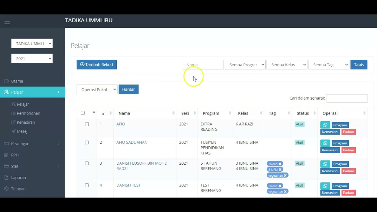The height and width of the screenshot is (212, 377).
Task: Open student link DANISH EUSOFF BIN MOHD RADZI
Action: tap(142, 166)
